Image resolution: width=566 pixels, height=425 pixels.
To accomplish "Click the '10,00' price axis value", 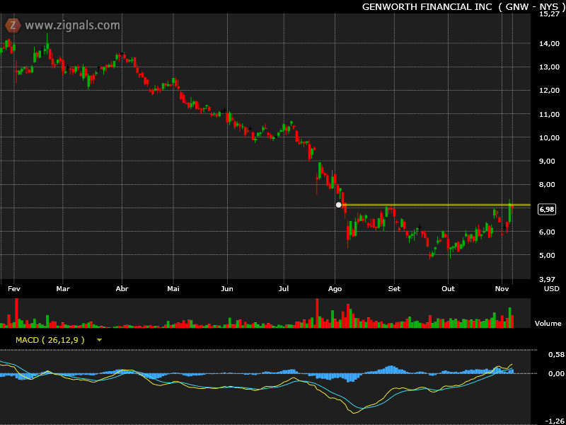I will [x=549, y=138].
